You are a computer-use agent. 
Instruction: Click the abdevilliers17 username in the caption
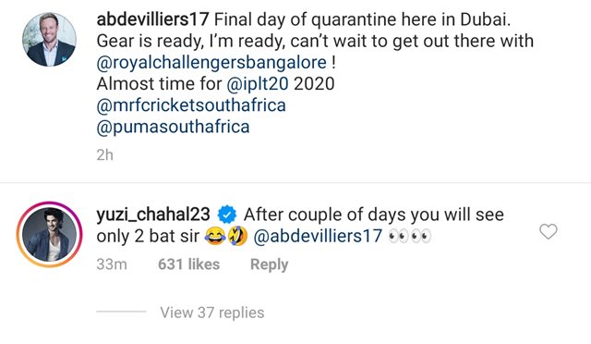(x=152, y=19)
